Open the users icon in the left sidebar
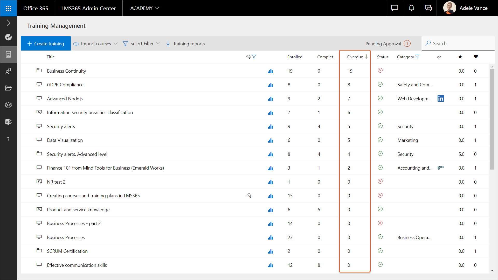Viewport: 498px width, 280px height. pos(8,71)
